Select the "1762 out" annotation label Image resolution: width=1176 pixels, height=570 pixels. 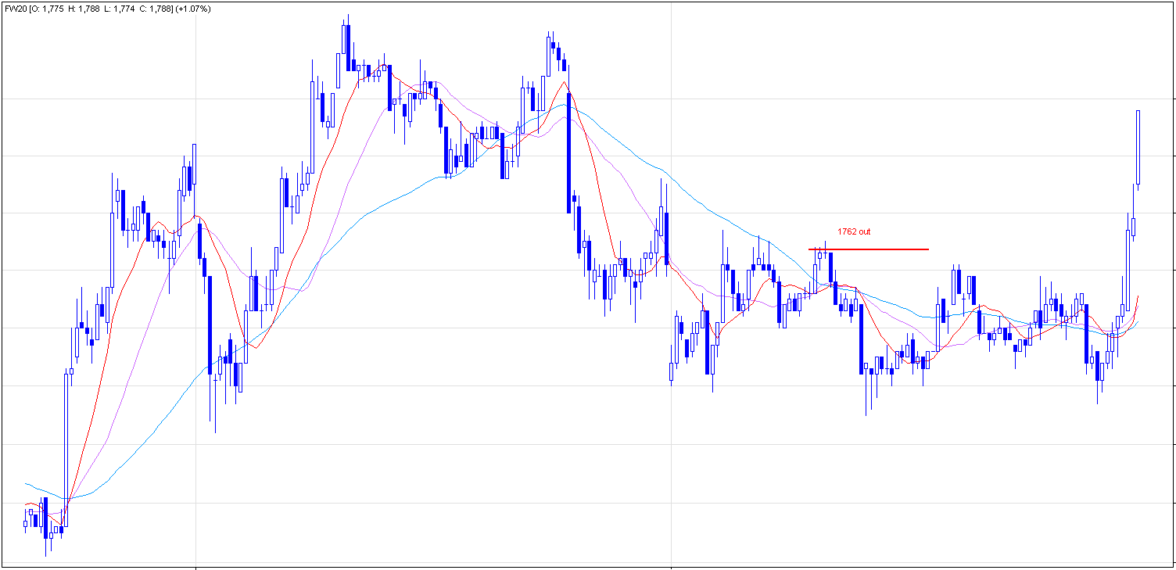pos(854,231)
